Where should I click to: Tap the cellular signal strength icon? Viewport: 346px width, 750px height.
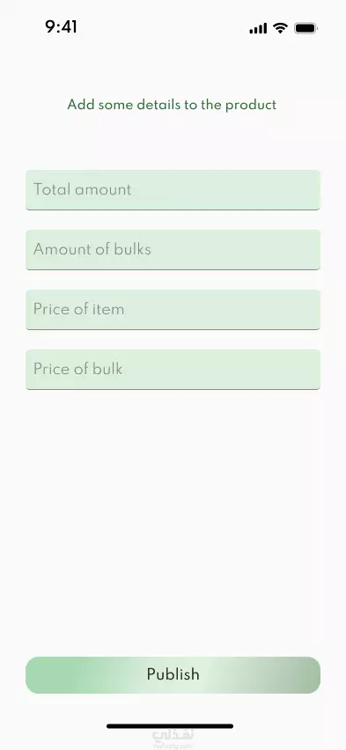(258, 29)
